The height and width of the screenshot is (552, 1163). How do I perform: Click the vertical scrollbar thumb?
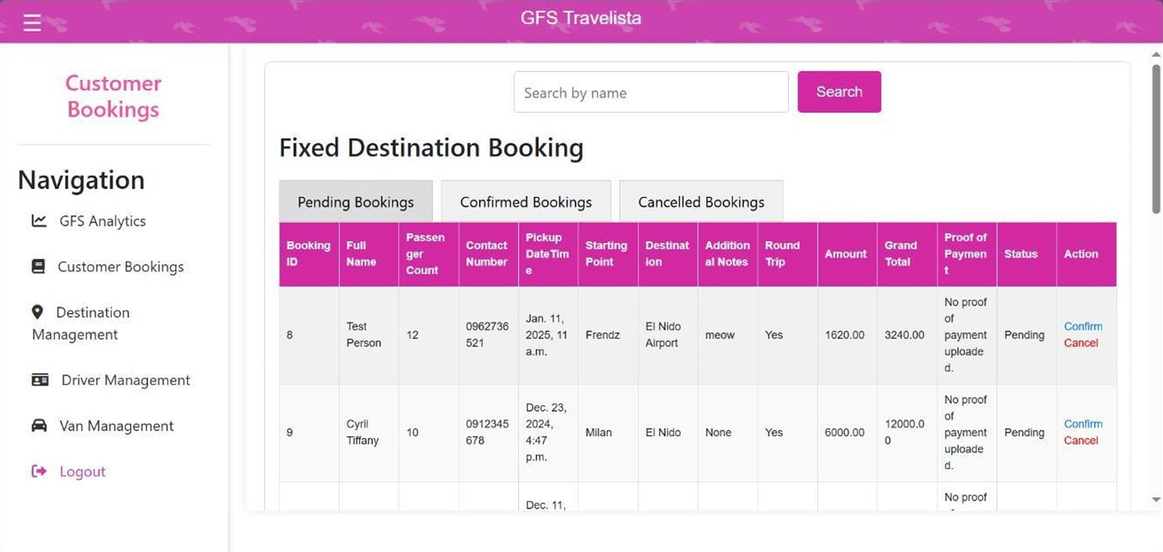pos(1155,139)
